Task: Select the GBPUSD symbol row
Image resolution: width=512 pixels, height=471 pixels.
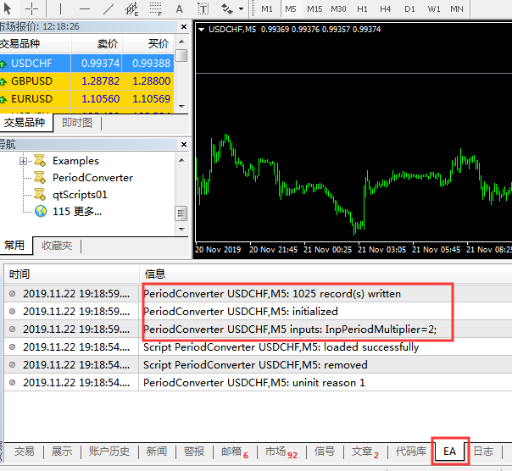Action: 86,81
